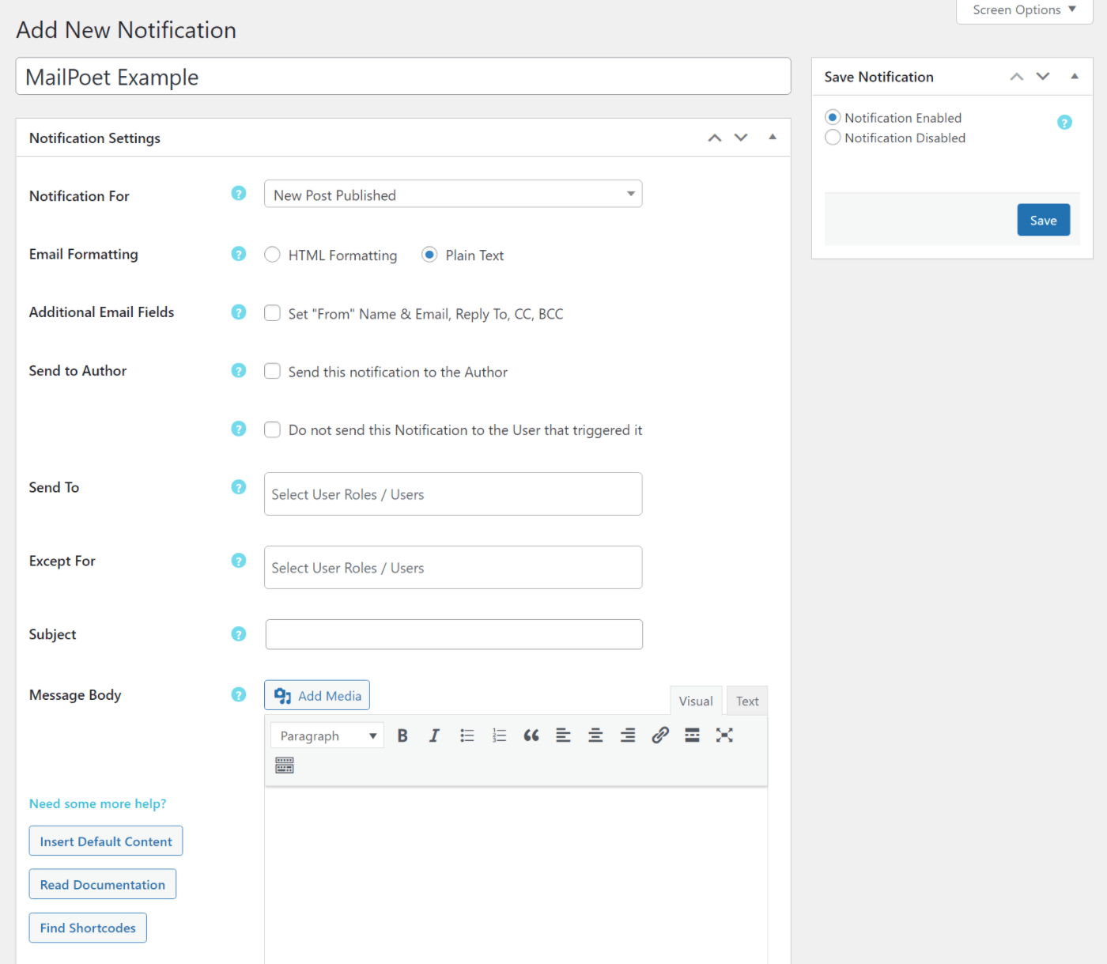Insert a bulleted list
The height and width of the screenshot is (964, 1107).
click(x=467, y=735)
